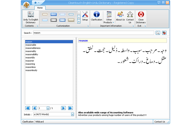
Task: Select 'reasonless' in word list
Action: pyautogui.click(x=49, y=67)
